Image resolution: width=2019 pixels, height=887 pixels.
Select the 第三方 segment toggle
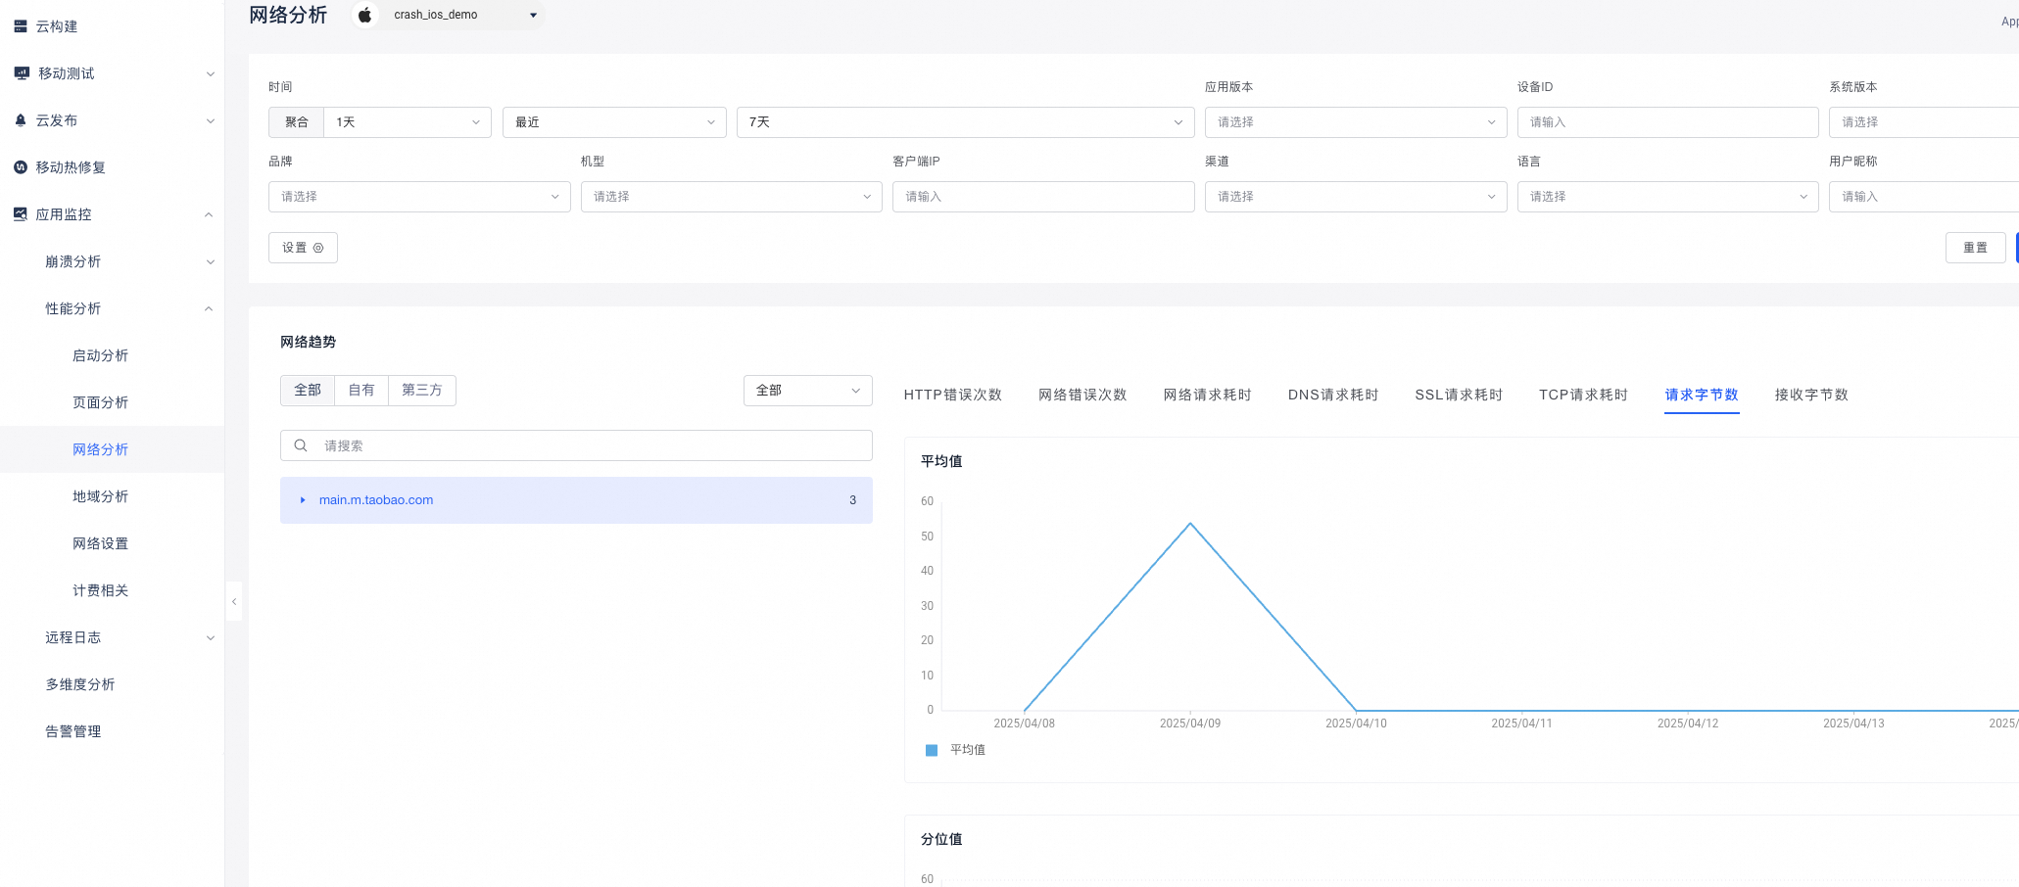tap(422, 391)
